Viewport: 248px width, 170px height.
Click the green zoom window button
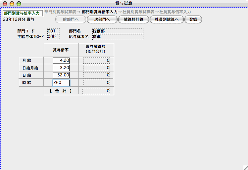(19, 3)
